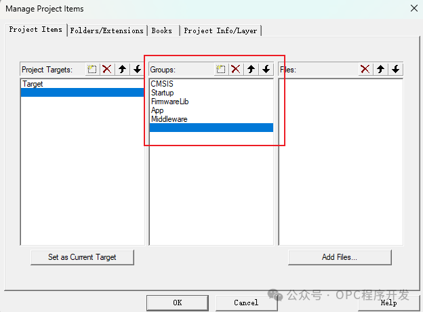This screenshot has width=423, height=312.
Task: Select the Middleware group
Action: (211, 119)
